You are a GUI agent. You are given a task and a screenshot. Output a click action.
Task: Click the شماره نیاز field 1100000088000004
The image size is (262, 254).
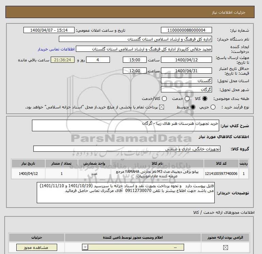pyautogui.click(x=186, y=30)
